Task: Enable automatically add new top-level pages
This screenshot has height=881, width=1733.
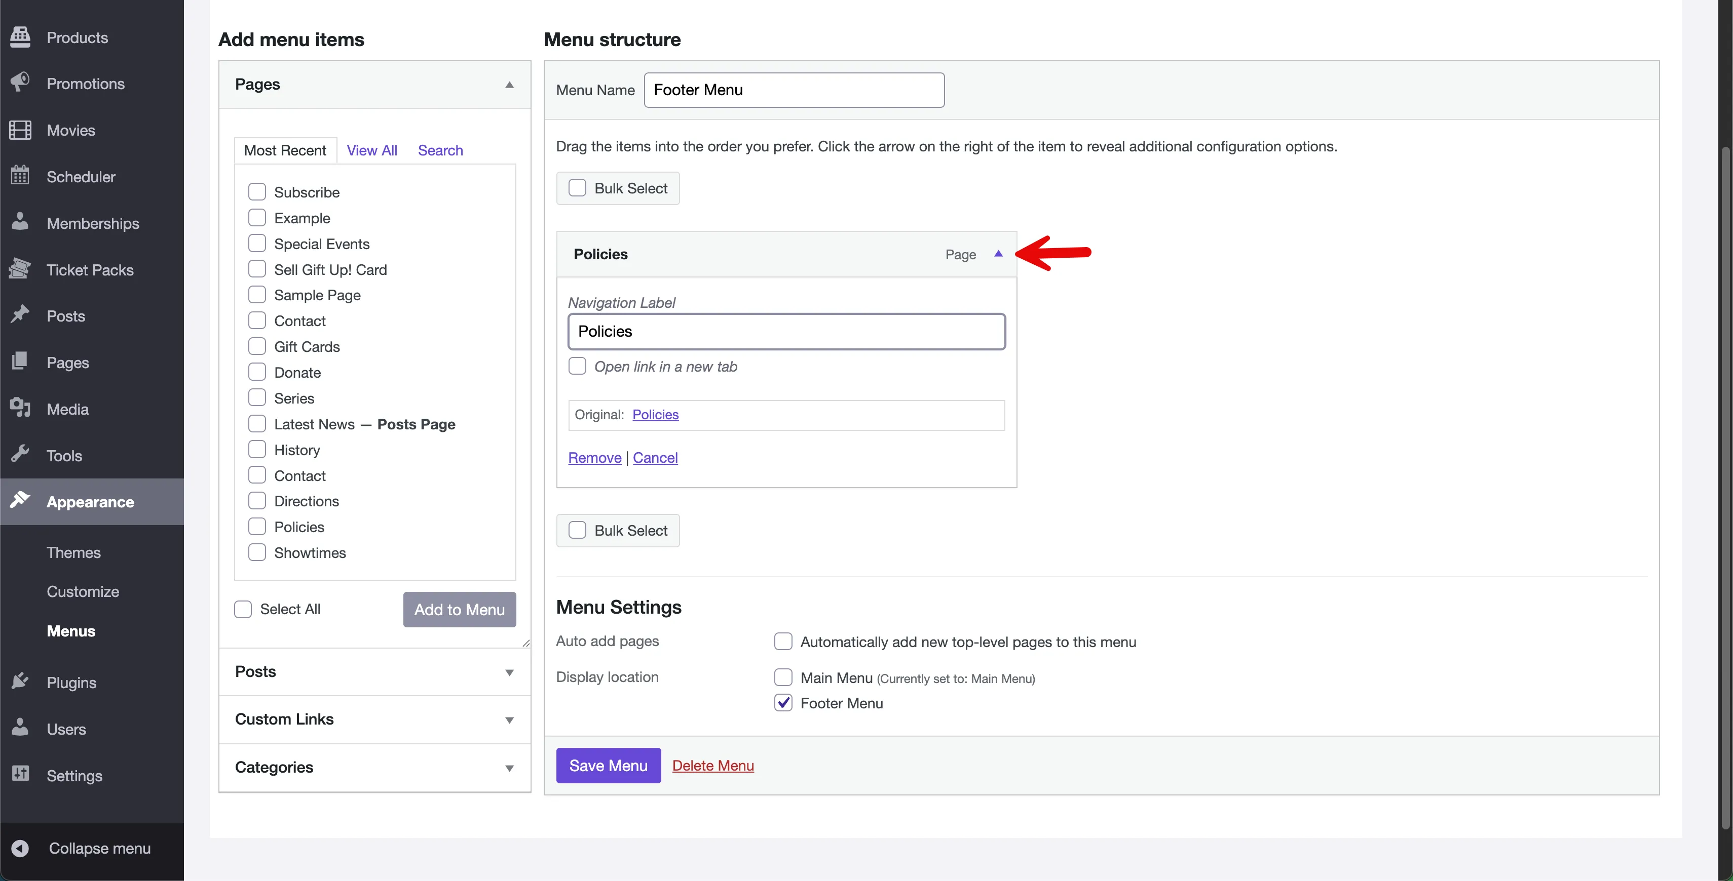Action: (783, 642)
